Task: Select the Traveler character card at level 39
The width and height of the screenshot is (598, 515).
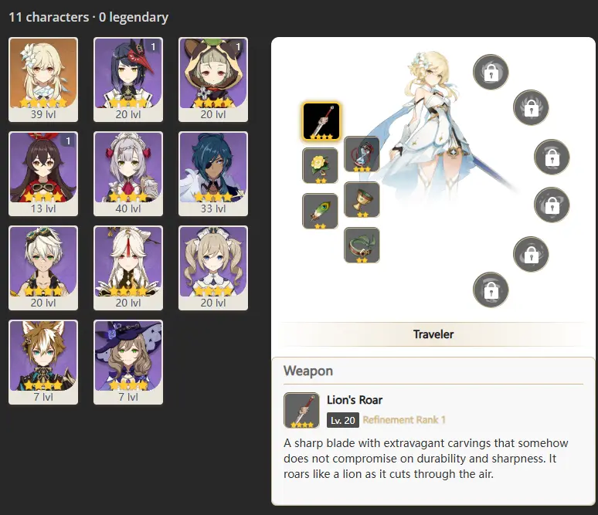Action: point(43,80)
